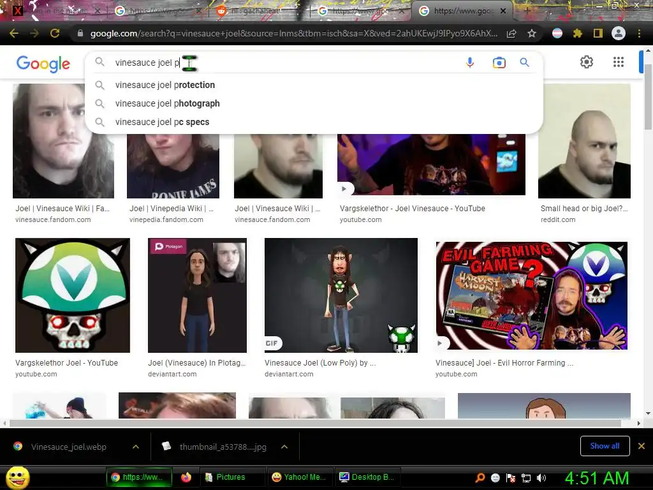Open 'Joel | Vinesauce Wiki | Fa...' long-haired image
653x490 pixels.
tap(63, 141)
